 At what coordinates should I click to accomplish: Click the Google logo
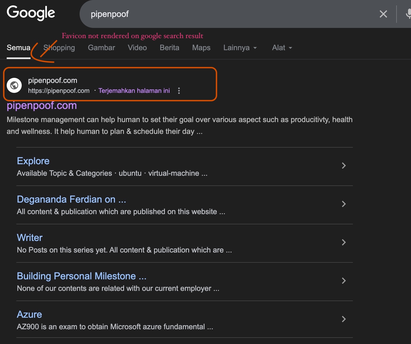[x=31, y=13]
